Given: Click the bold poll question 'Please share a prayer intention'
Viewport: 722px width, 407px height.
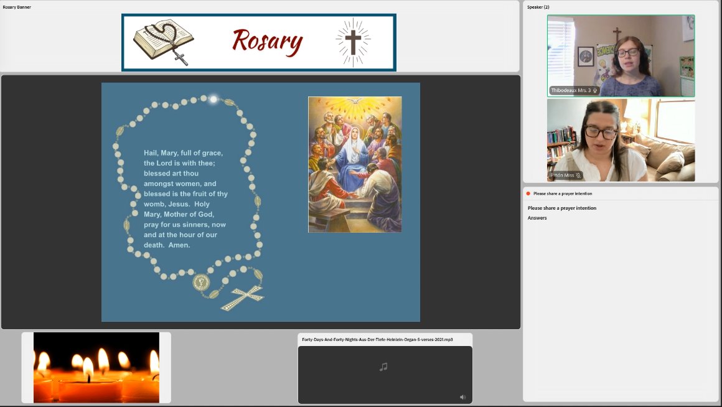Looking at the screenshot, I should pyautogui.click(x=562, y=208).
